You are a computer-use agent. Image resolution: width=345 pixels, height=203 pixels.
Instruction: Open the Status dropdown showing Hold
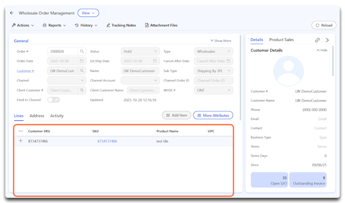pyautogui.click(x=140, y=51)
